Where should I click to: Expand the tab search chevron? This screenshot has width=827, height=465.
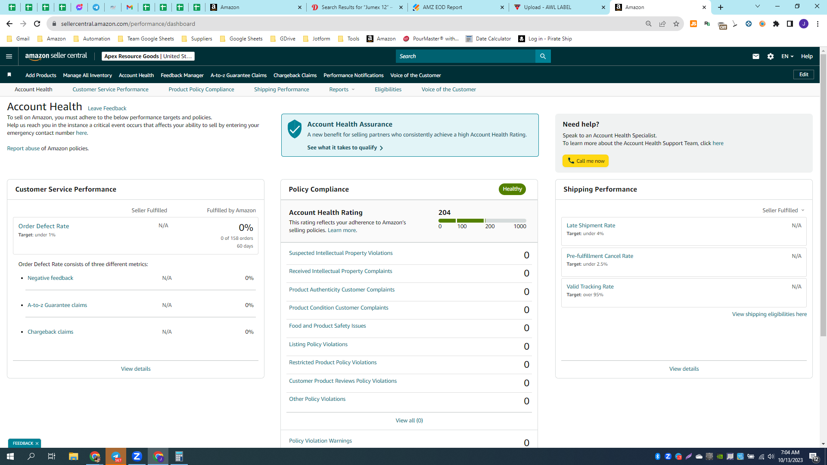coord(758,6)
